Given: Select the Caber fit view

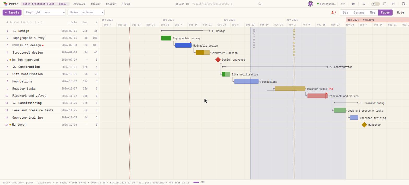Looking at the screenshot, I should point(385,12).
